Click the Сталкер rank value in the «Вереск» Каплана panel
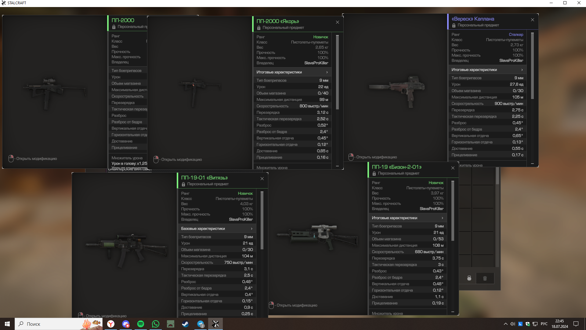The image size is (586, 330). [x=516, y=35]
